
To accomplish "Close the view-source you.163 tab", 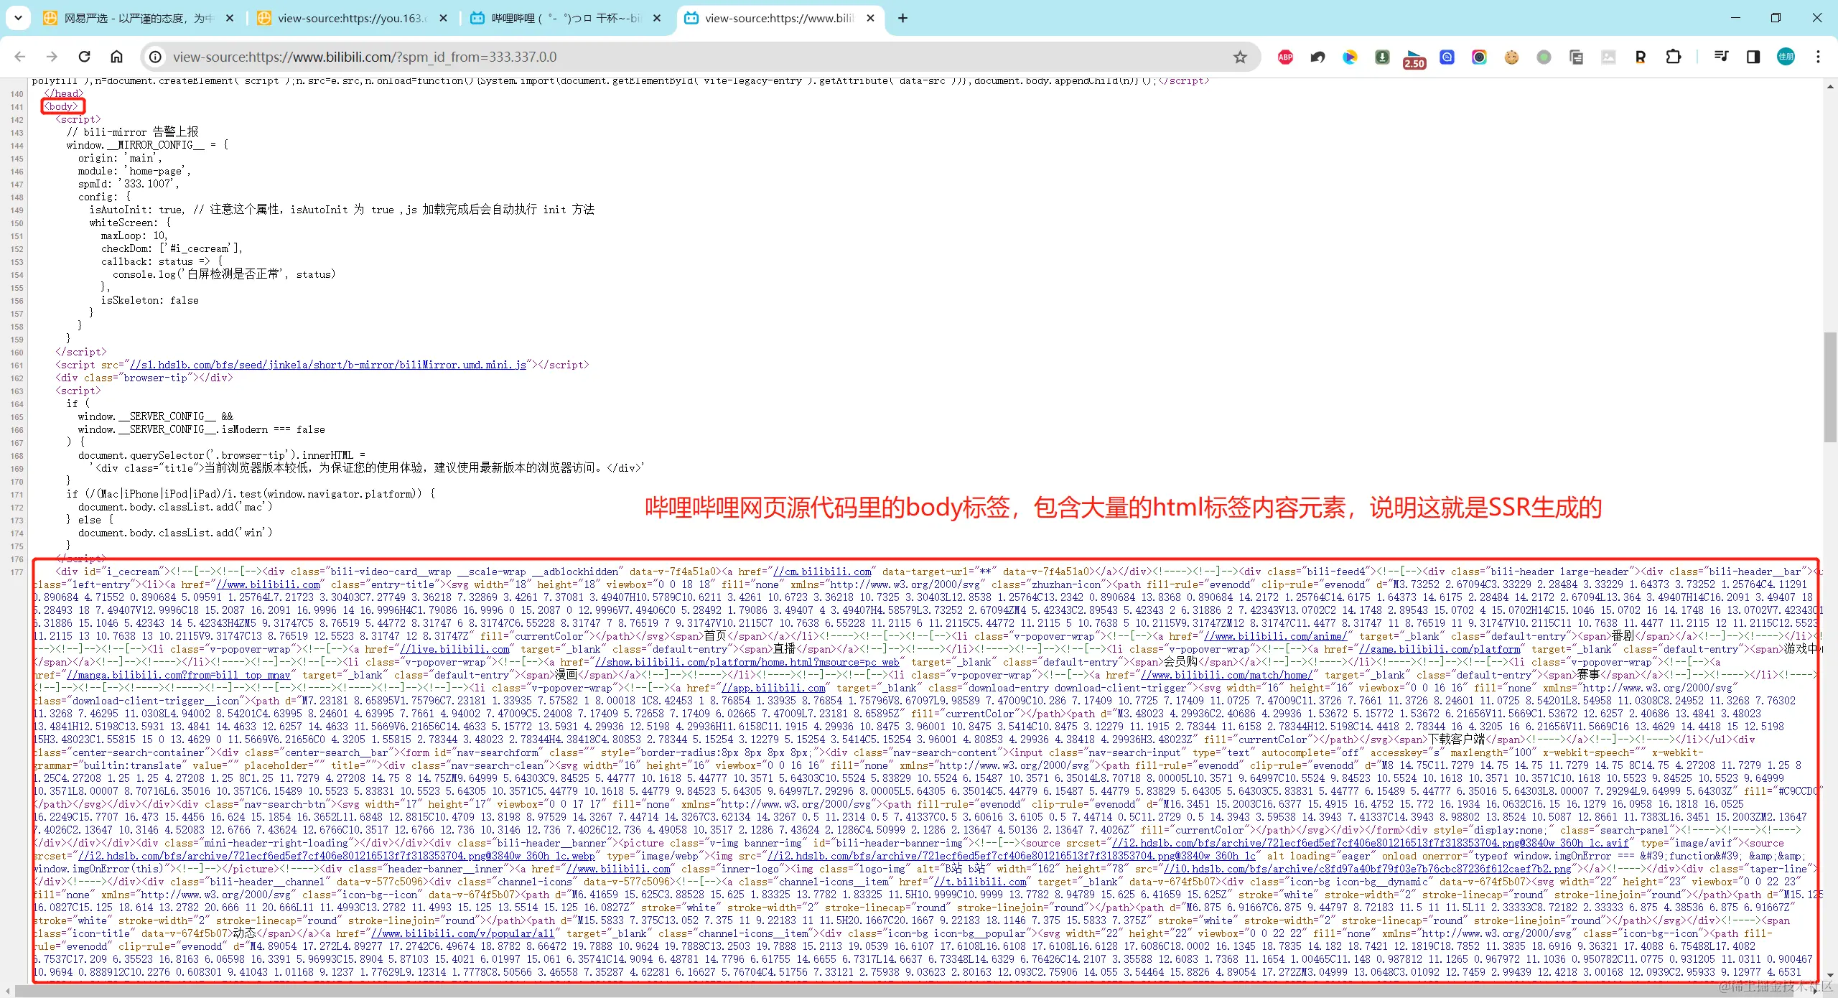I will click(443, 18).
